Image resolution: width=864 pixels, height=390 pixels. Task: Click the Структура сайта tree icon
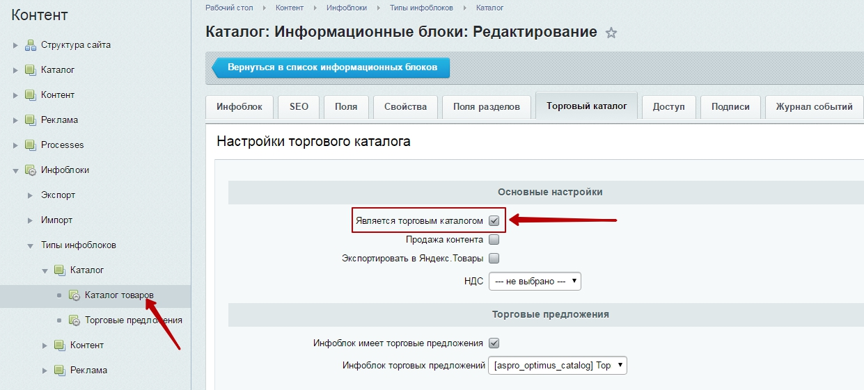30,45
